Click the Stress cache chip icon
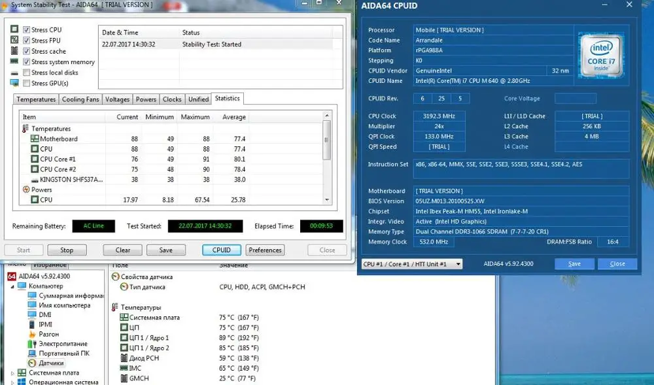Image resolution: width=654 pixels, height=385 pixels. click(14, 51)
